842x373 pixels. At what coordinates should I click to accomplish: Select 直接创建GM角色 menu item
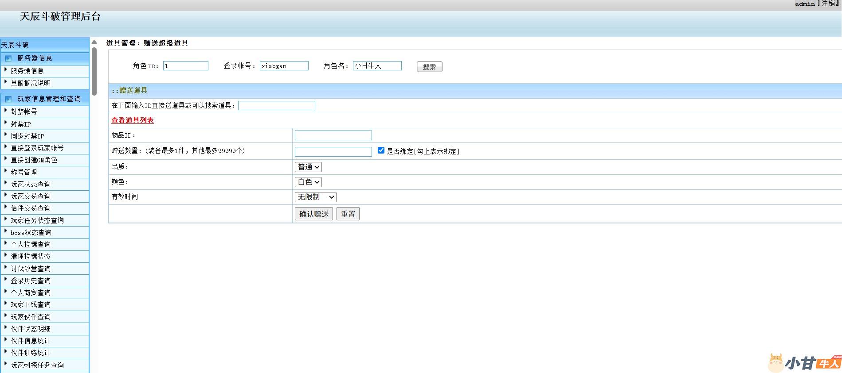34,160
